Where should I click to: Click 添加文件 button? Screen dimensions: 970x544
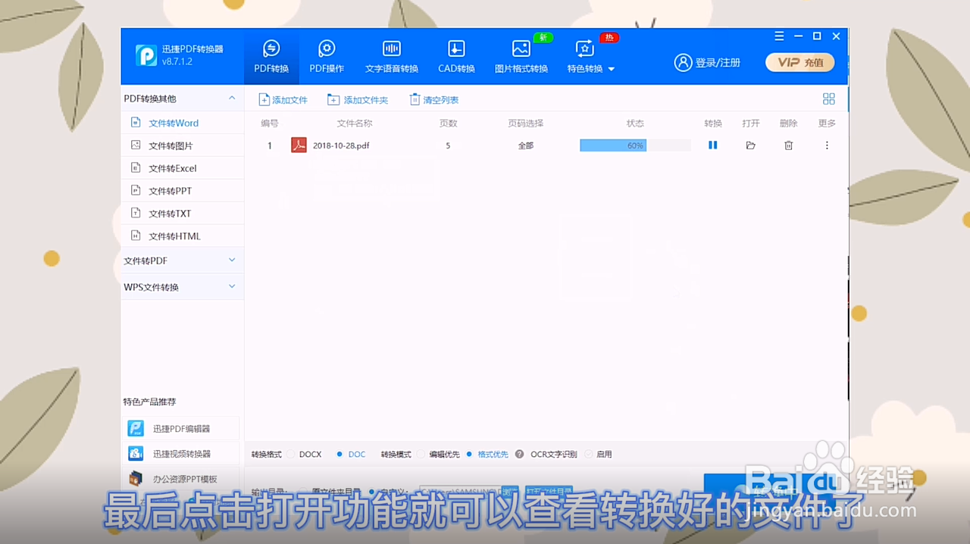tap(283, 99)
